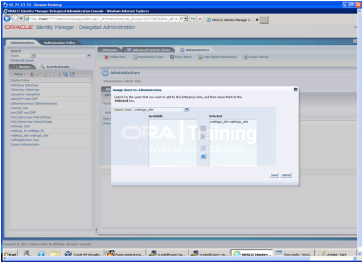This screenshot has width=363, height=263.
Task: Click the left panel search text field
Action: point(61,56)
